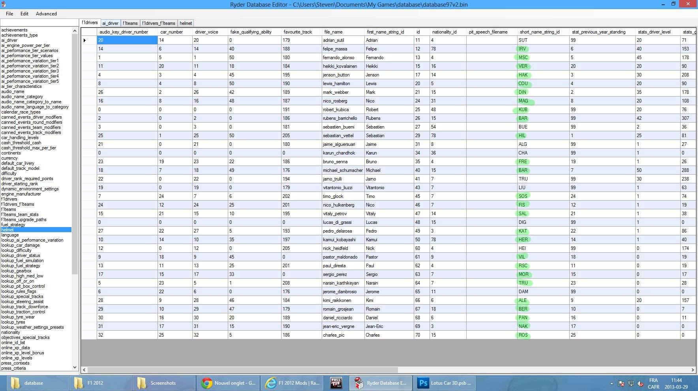Click the highlighted KUB short name cell
This screenshot has width=698, height=391.
point(543,110)
